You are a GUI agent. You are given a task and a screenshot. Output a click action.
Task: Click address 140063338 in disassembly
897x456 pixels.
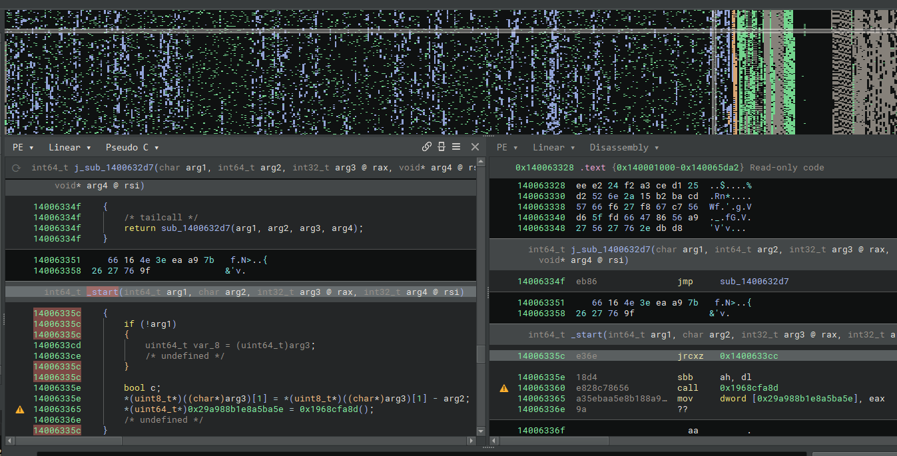pyautogui.click(x=541, y=207)
